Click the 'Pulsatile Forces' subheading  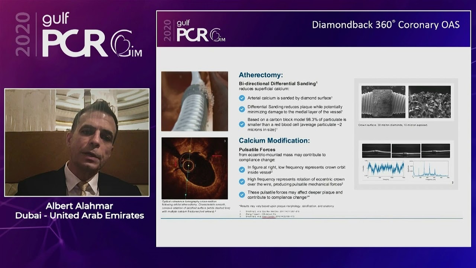(x=257, y=150)
